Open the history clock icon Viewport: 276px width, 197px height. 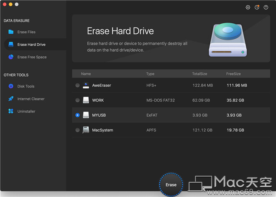[x=257, y=7]
